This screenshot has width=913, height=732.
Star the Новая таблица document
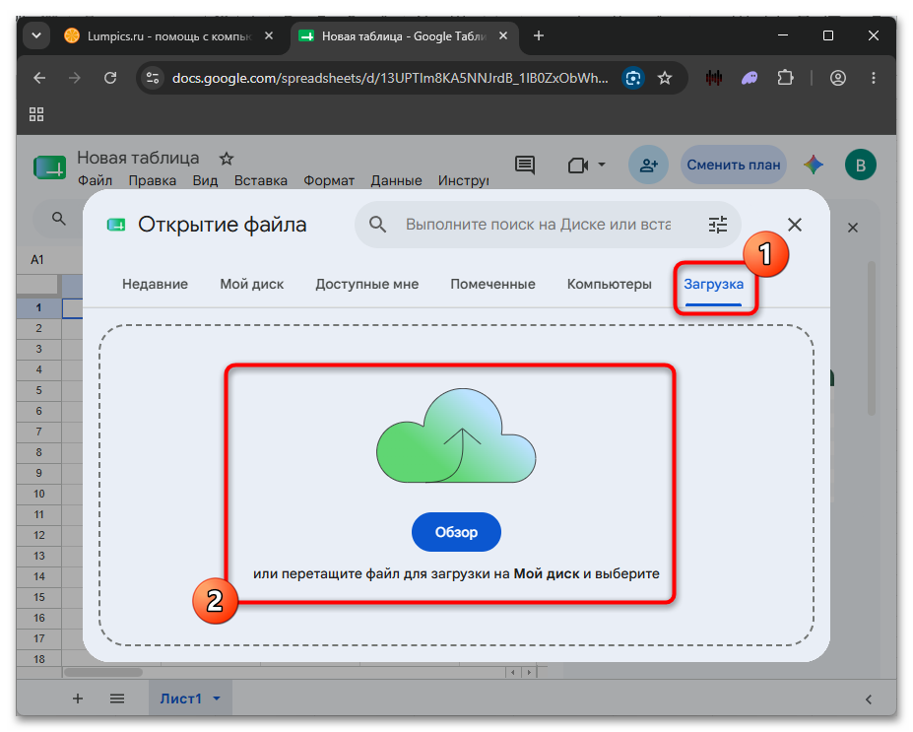(x=226, y=159)
